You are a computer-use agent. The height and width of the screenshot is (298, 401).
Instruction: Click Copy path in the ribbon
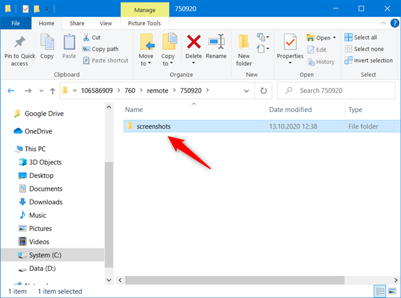[x=100, y=49]
